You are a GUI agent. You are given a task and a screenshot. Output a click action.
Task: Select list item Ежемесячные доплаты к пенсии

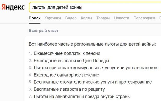tap(67, 53)
